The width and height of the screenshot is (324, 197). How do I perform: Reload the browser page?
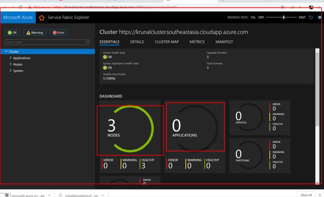(20, 7)
